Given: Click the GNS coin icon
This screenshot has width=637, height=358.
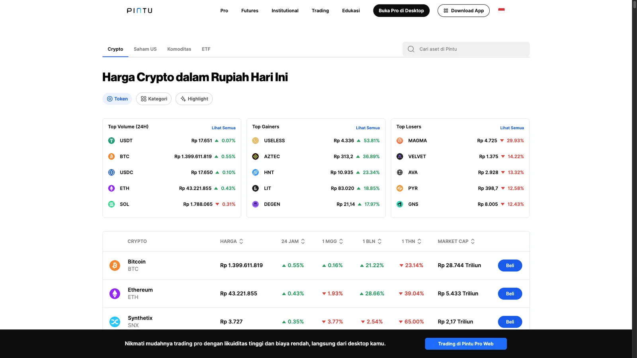Looking at the screenshot, I should [x=400, y=204].
